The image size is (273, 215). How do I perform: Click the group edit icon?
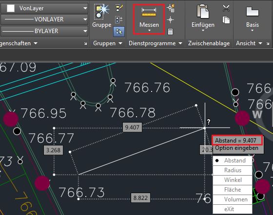[x=119, y=8]
